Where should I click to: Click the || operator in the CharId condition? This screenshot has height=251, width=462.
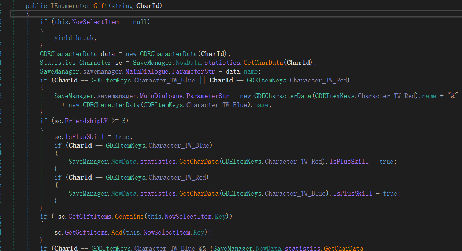click(x=202, y=80)
